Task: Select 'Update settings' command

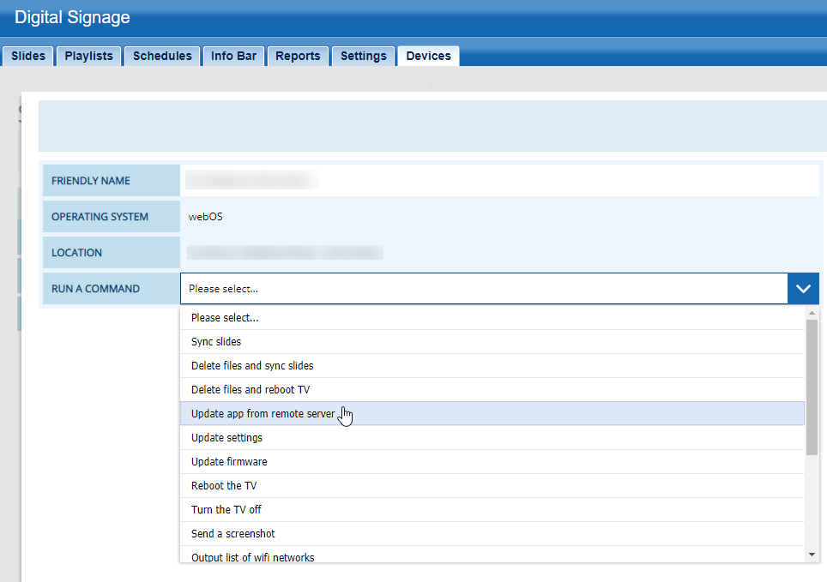Action: click(x=226, y=438)
